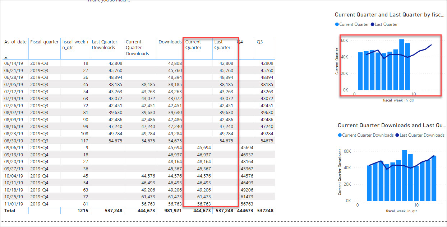Click the Downloads total 981,921
447x227 pixels.
[173, 211]
